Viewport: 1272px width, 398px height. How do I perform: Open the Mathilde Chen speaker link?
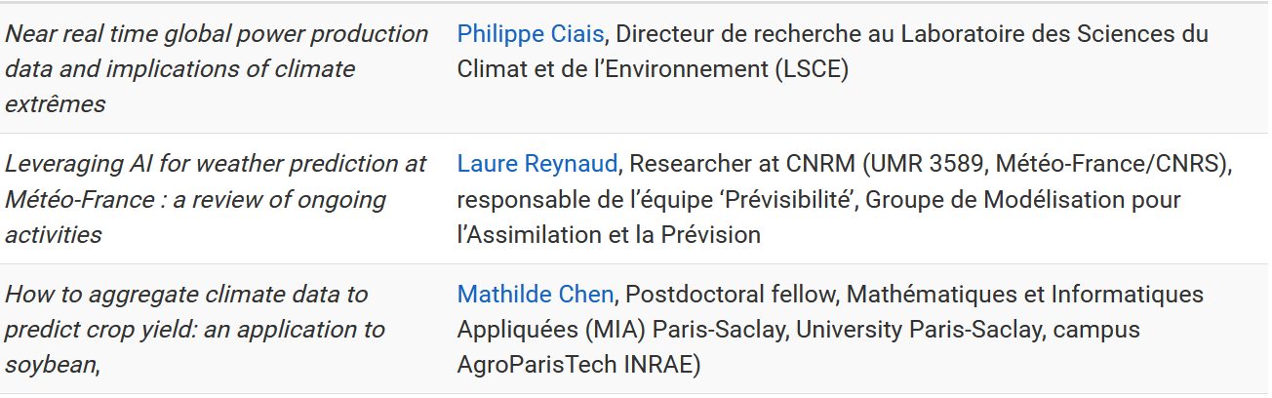click(x=536, y=295)
